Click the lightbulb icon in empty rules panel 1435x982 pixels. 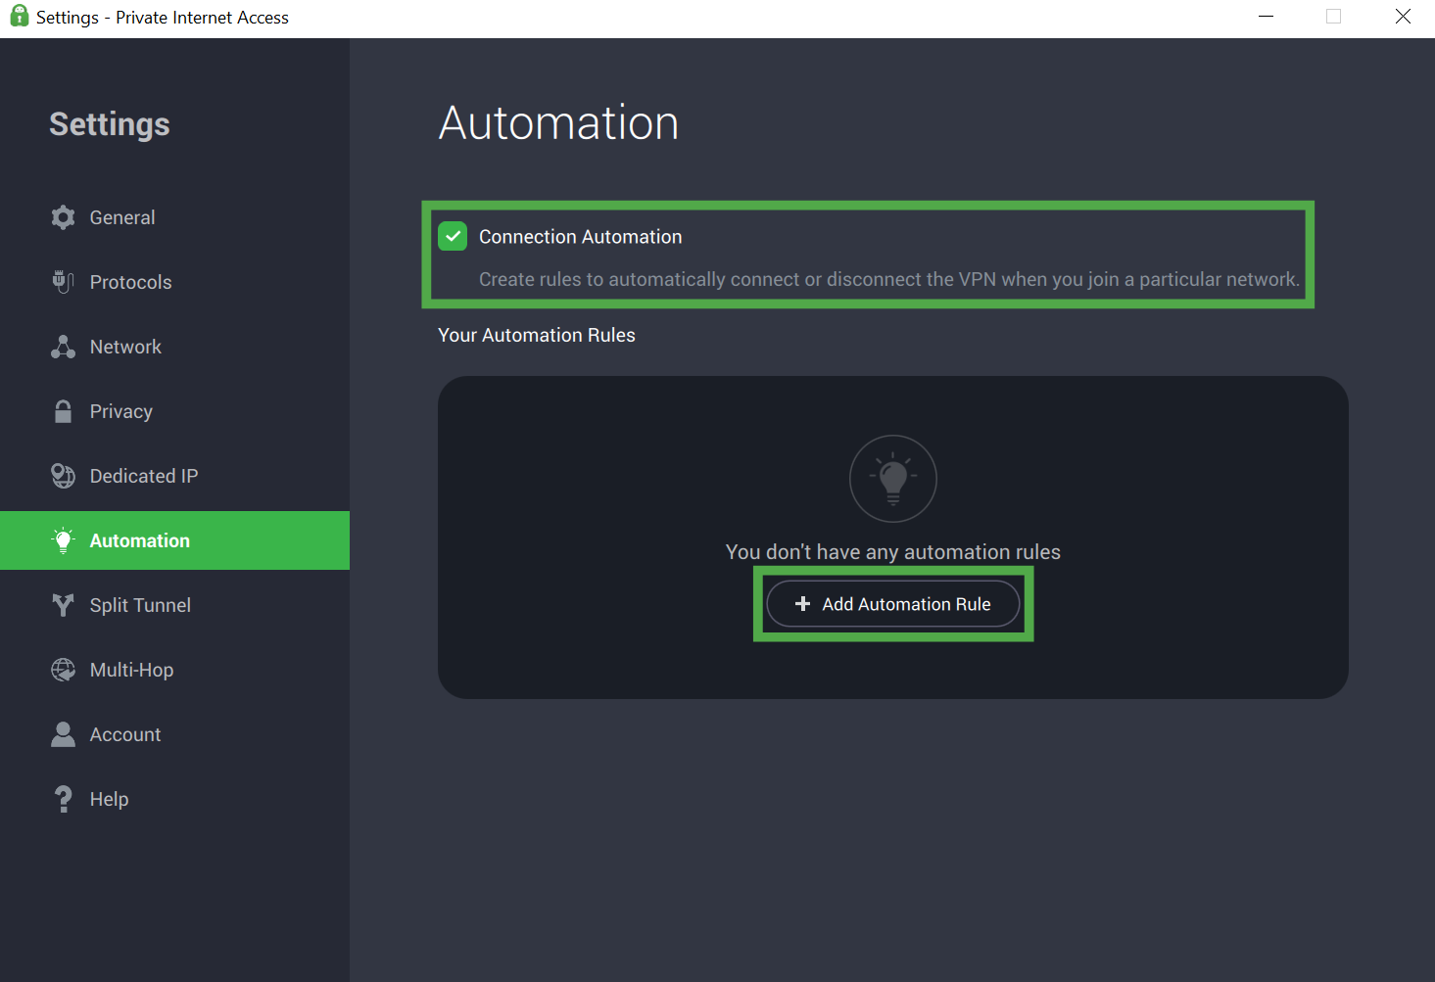893,479
